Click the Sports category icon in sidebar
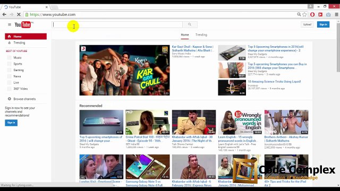This screenshot has height=191, width=340. [x=9, y=64]
